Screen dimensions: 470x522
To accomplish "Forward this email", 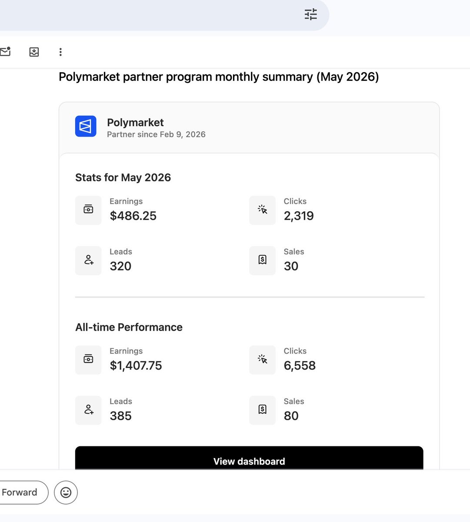I will [21, 492].
